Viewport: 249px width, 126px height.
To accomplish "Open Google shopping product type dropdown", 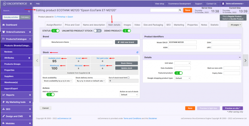I will tap(182, 78).
